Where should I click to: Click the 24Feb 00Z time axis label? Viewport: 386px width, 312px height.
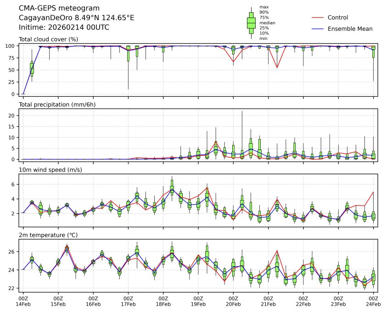click(373, 301)
